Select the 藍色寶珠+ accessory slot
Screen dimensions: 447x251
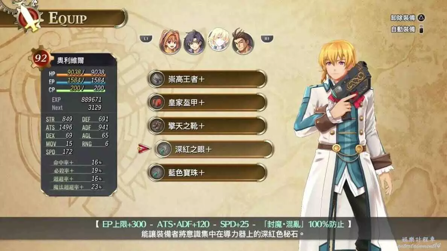(207, 173)
